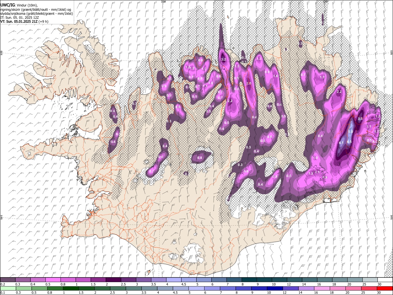Viewport: 393px width, 295px height.
Task: Select the 3.2 value at the northern peninsula
Action: click(224, 59)
